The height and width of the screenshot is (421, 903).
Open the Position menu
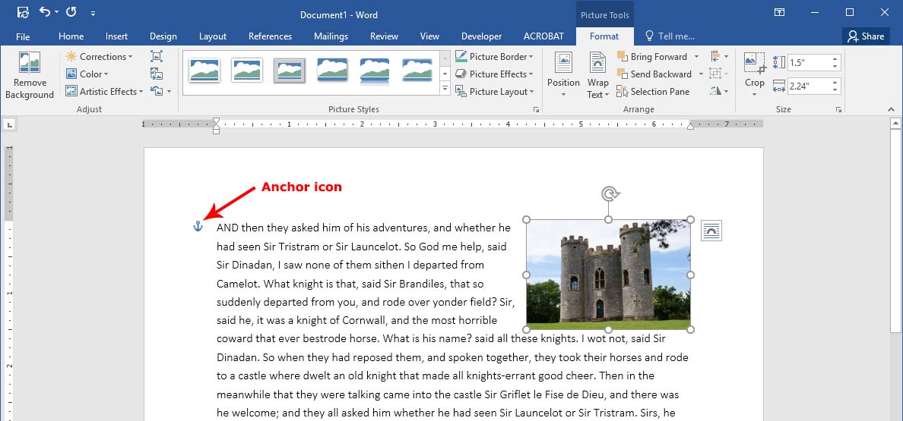pos(563,75)
